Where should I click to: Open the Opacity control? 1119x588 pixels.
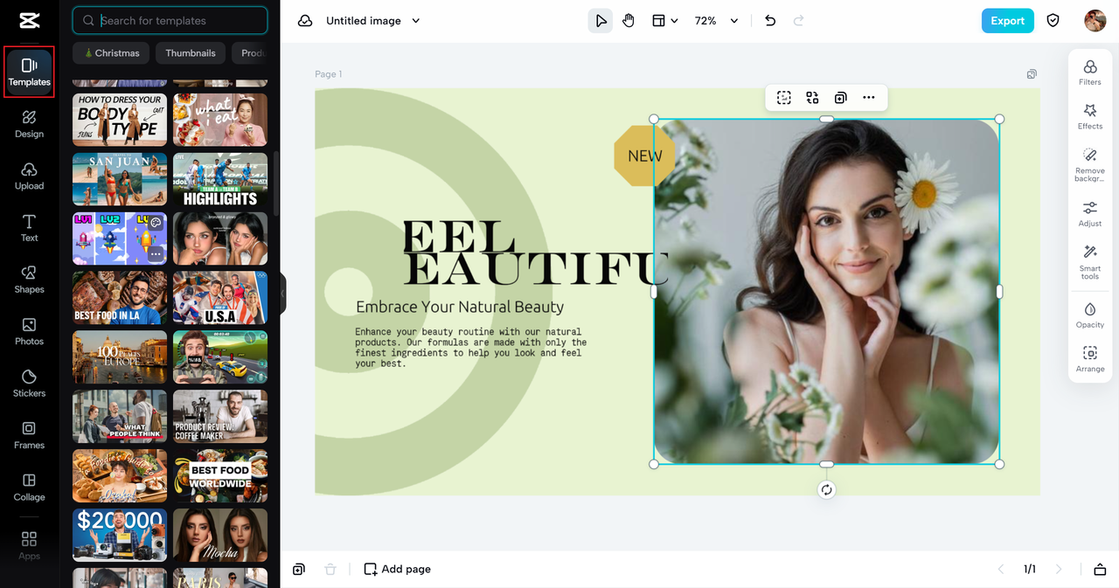point(1090,315)
